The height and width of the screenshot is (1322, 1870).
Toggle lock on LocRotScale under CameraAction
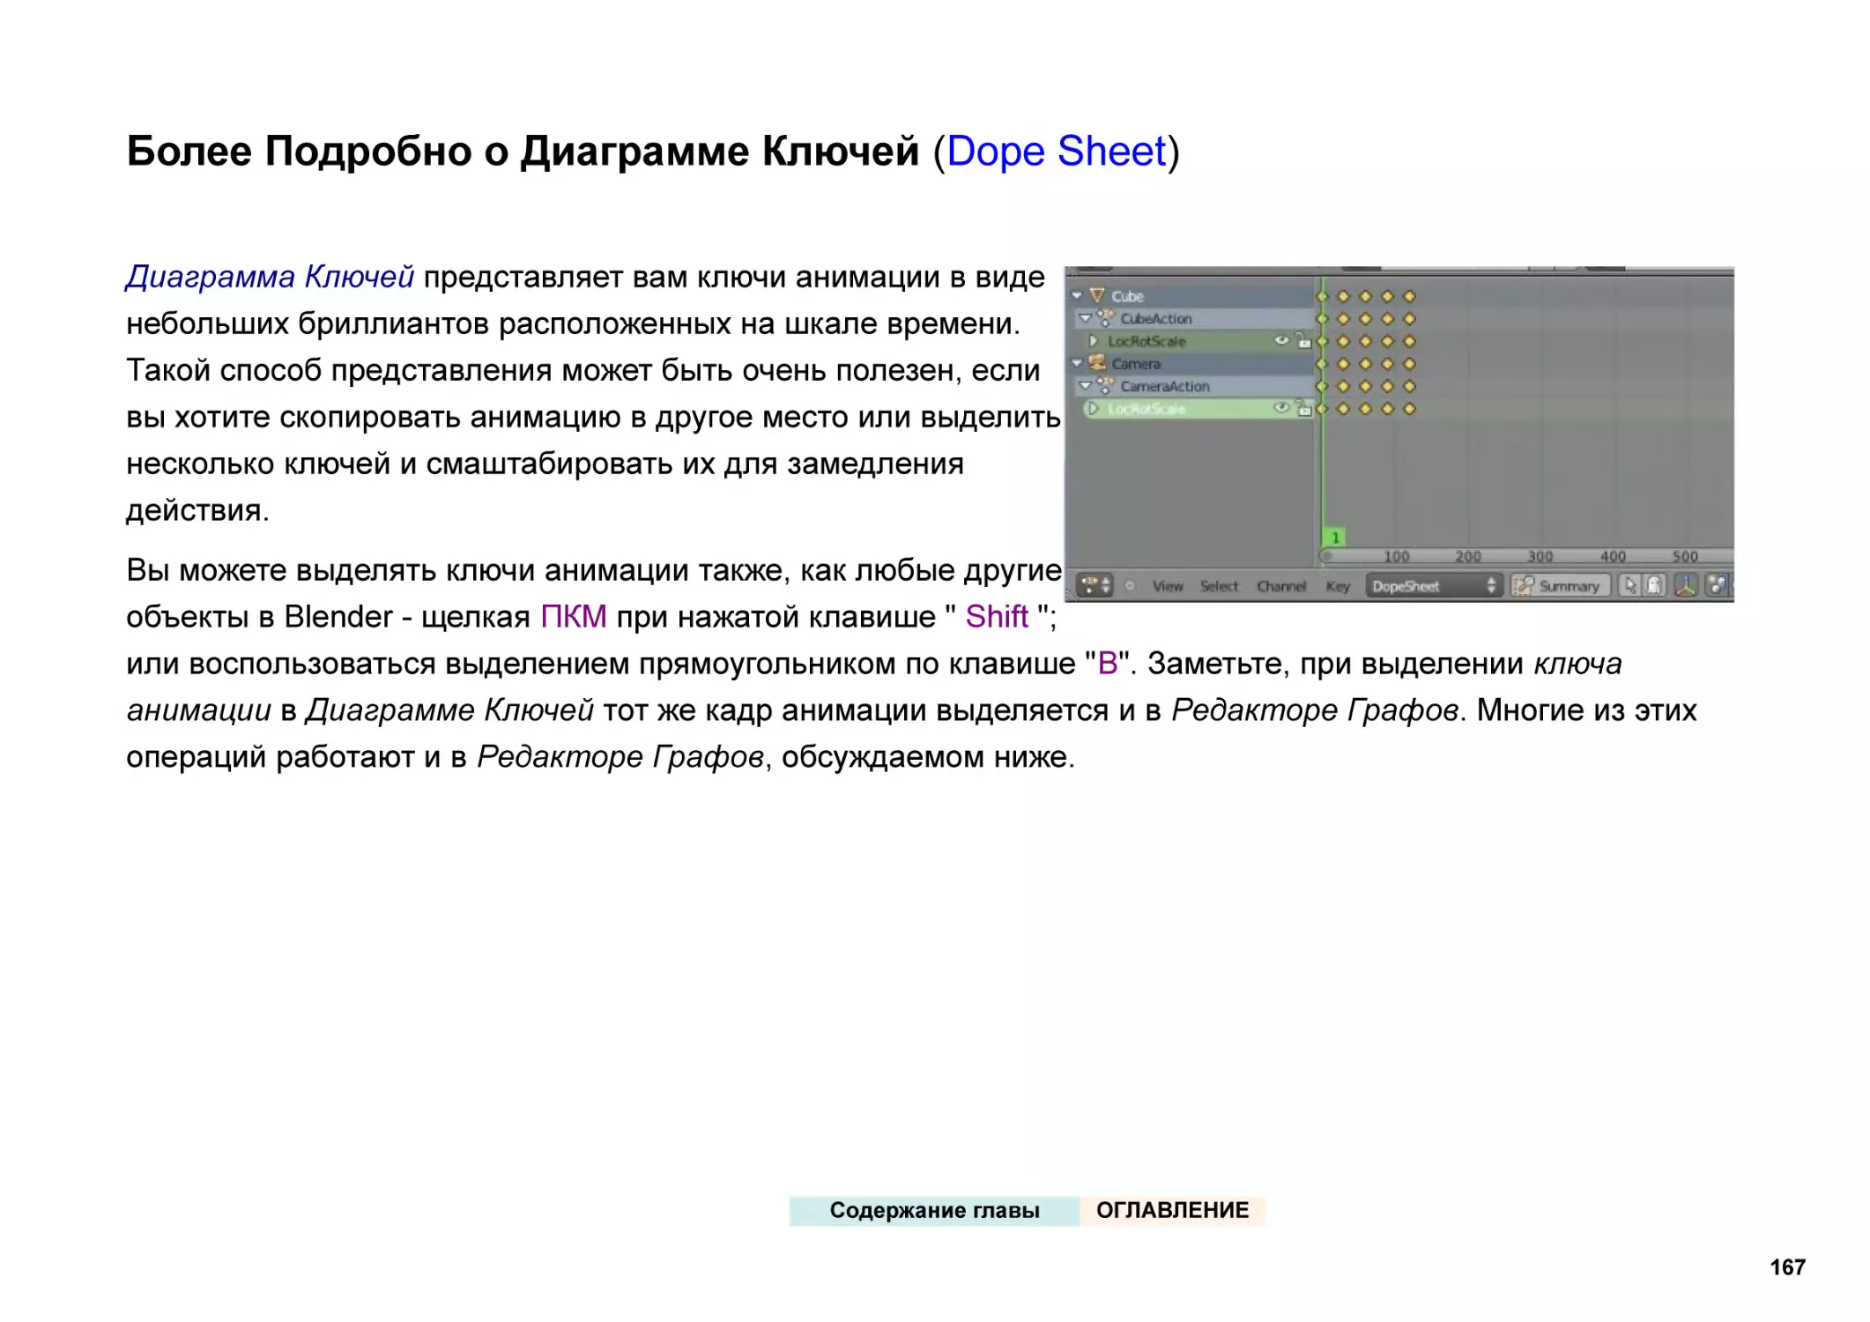click(x=1302, y=408)
